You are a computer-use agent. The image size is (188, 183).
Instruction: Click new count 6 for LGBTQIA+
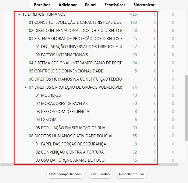point(135,120)
